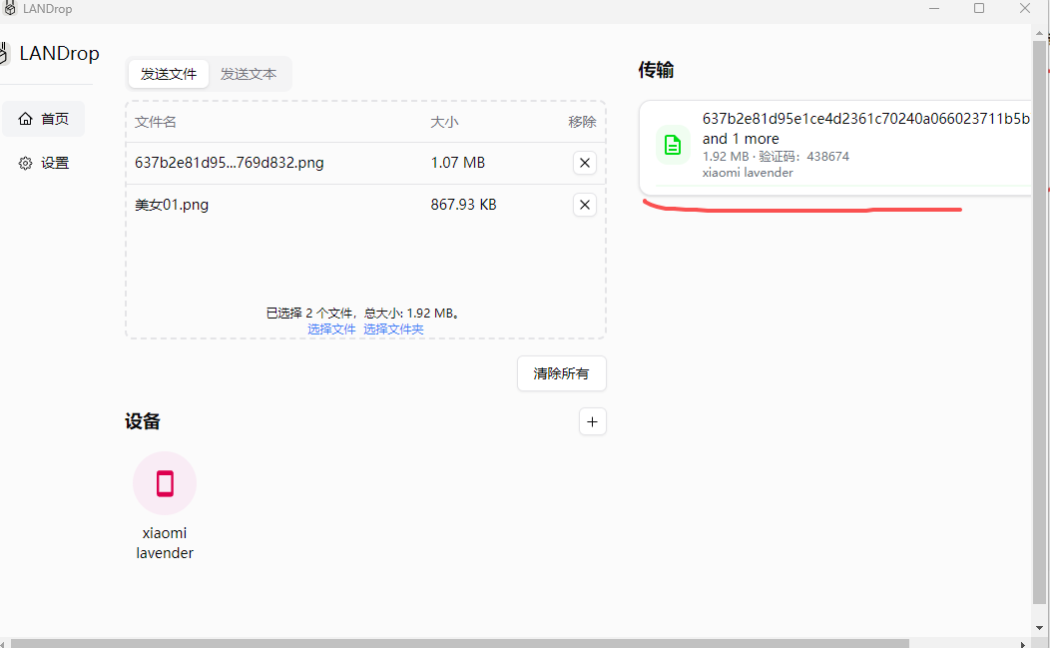Sort by the 文件名 column header
This screenshot has height=648, width=1050.
click(155, 121)
